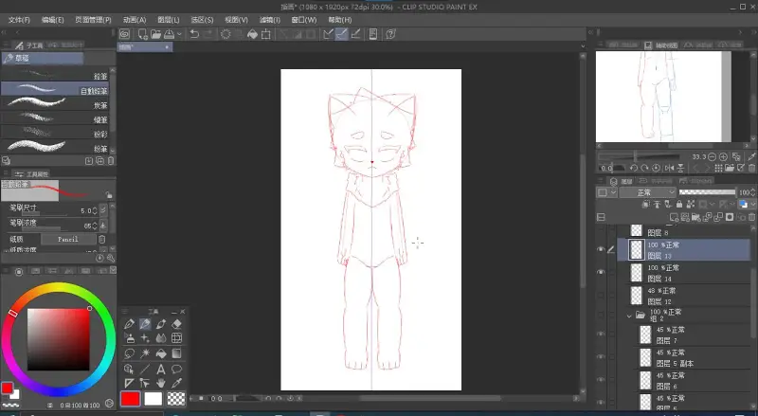Select the 粉彩 sub tool brush
The width and height of the screenshot is (758, 416).
click(55, 132)
